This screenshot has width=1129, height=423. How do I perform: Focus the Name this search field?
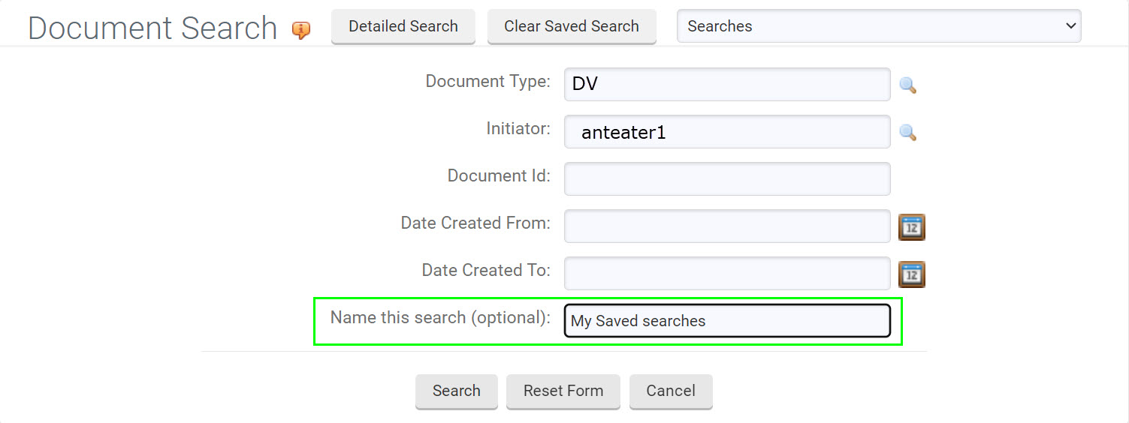[x=727, y=321]
